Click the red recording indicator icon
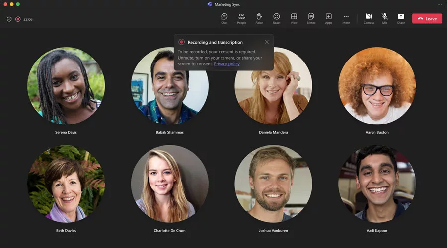447x248 pixels. 18,19
